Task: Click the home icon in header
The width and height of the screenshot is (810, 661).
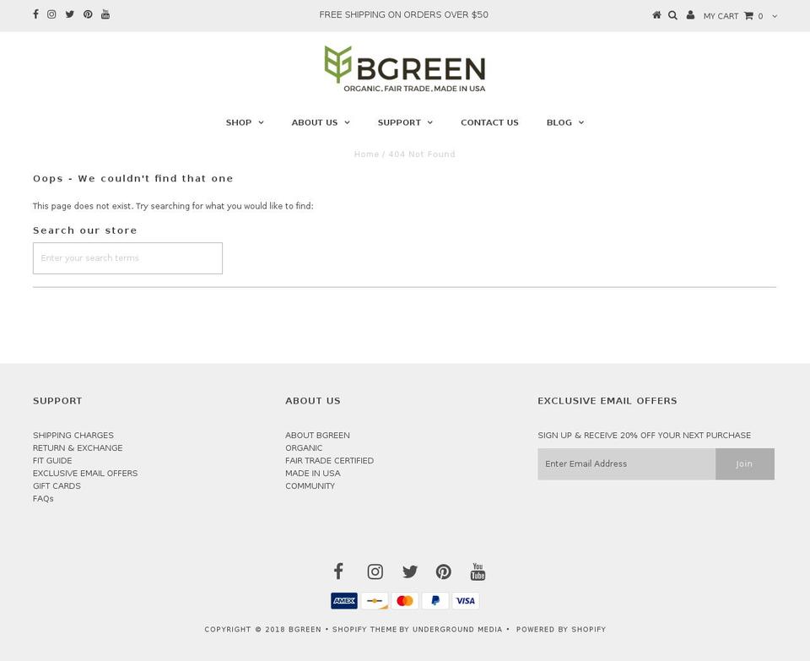Action: pyautogui.click(x=656, y=15)
